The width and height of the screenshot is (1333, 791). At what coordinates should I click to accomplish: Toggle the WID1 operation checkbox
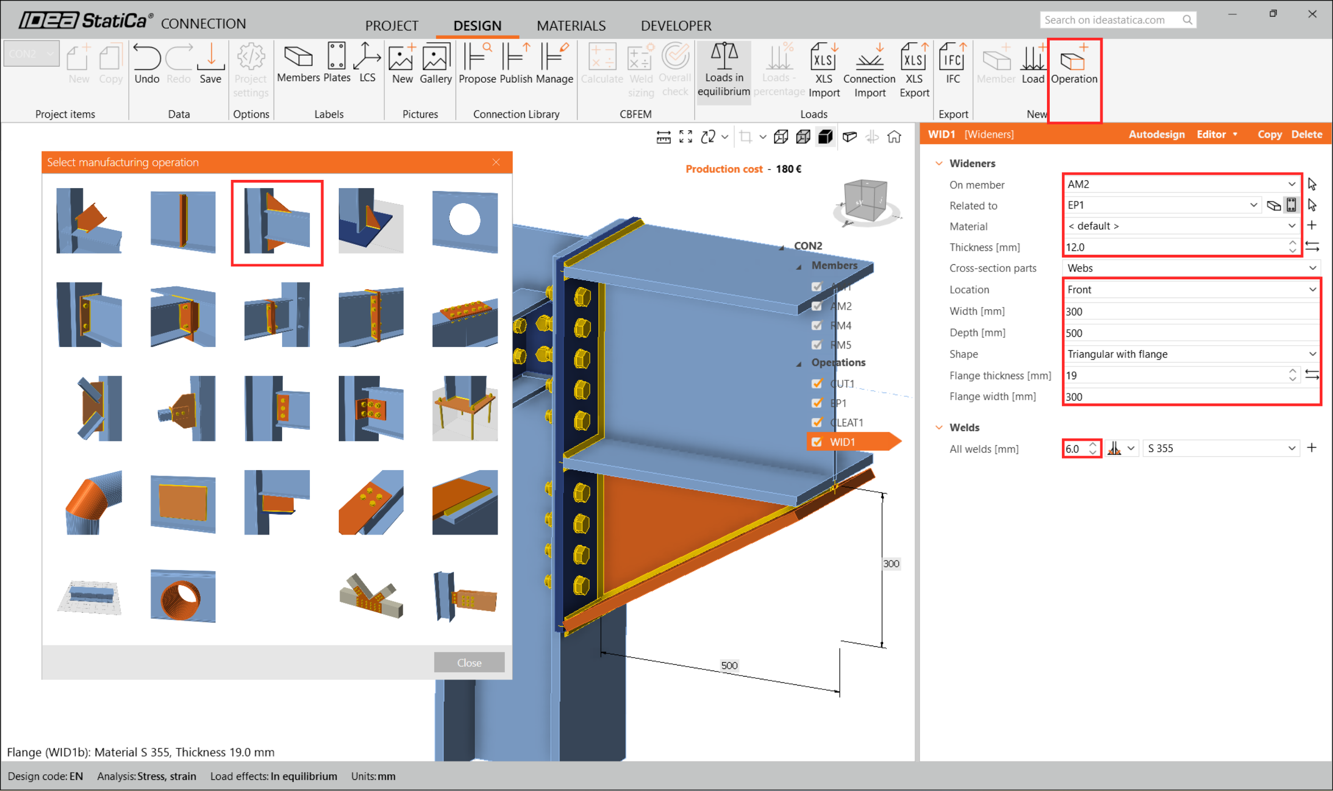click(816, 442)
